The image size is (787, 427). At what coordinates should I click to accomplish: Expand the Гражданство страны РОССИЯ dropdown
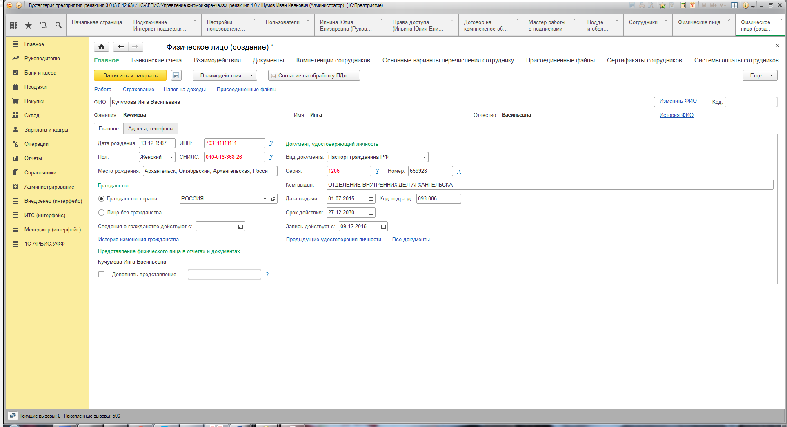click(x=265, y=199)
